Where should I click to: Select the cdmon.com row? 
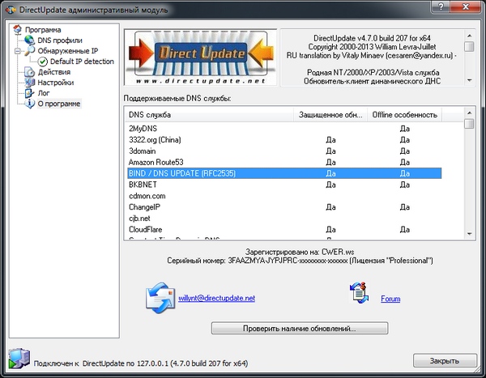(284, 196)
